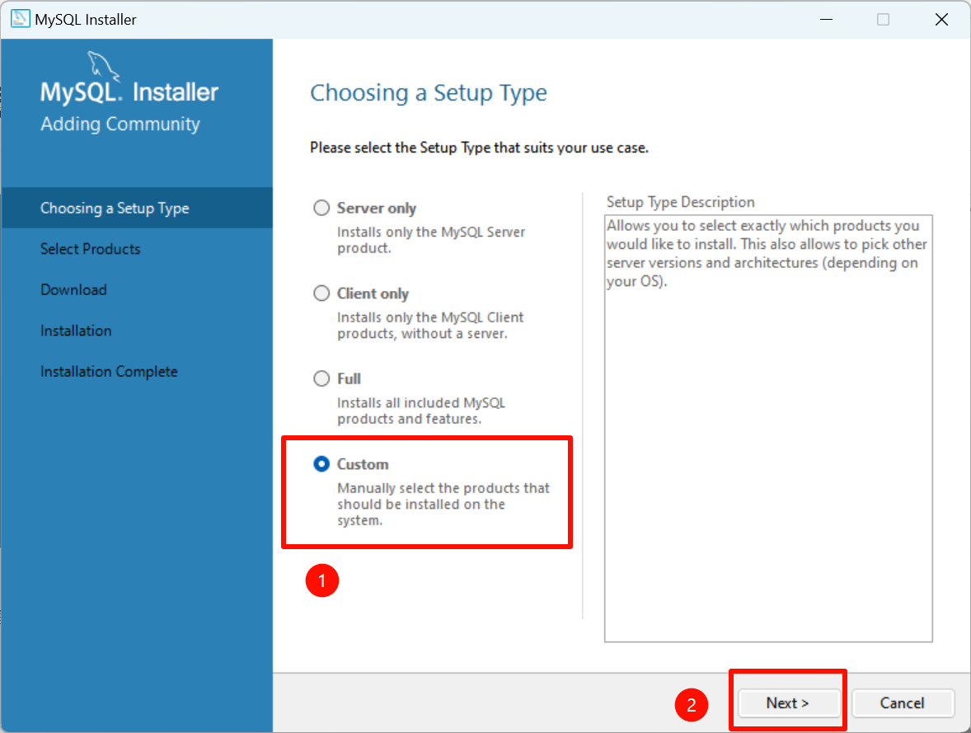
Task: Click inside the Setup Type Description box
Action: click(768, 428)
